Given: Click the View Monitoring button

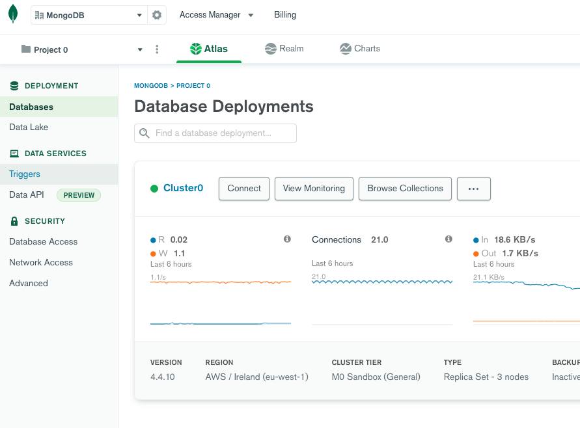Looking at the screenshot, I should click(x=314, y=189).
